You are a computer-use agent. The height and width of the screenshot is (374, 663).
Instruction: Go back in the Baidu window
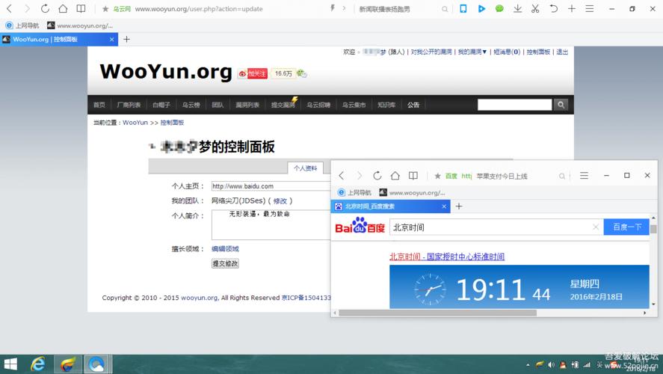342,176
